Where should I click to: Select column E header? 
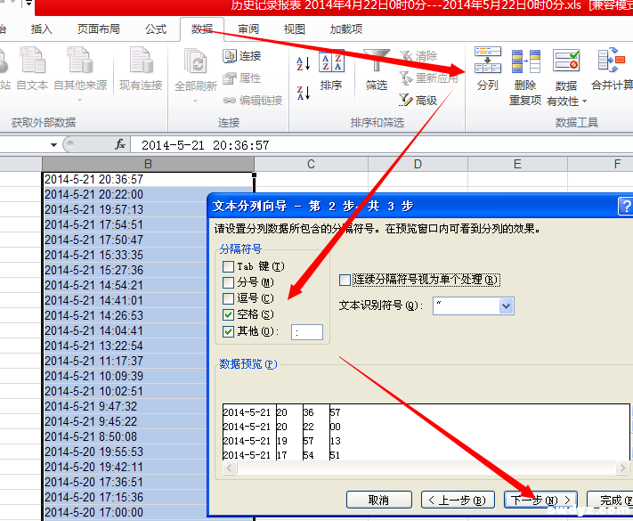[517, 165]
